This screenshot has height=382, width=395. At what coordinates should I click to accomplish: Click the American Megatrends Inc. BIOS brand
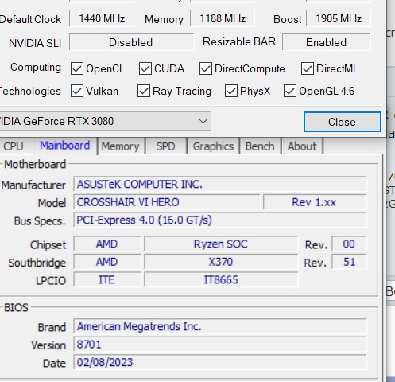pyautogui.click(x=220, y=326)
